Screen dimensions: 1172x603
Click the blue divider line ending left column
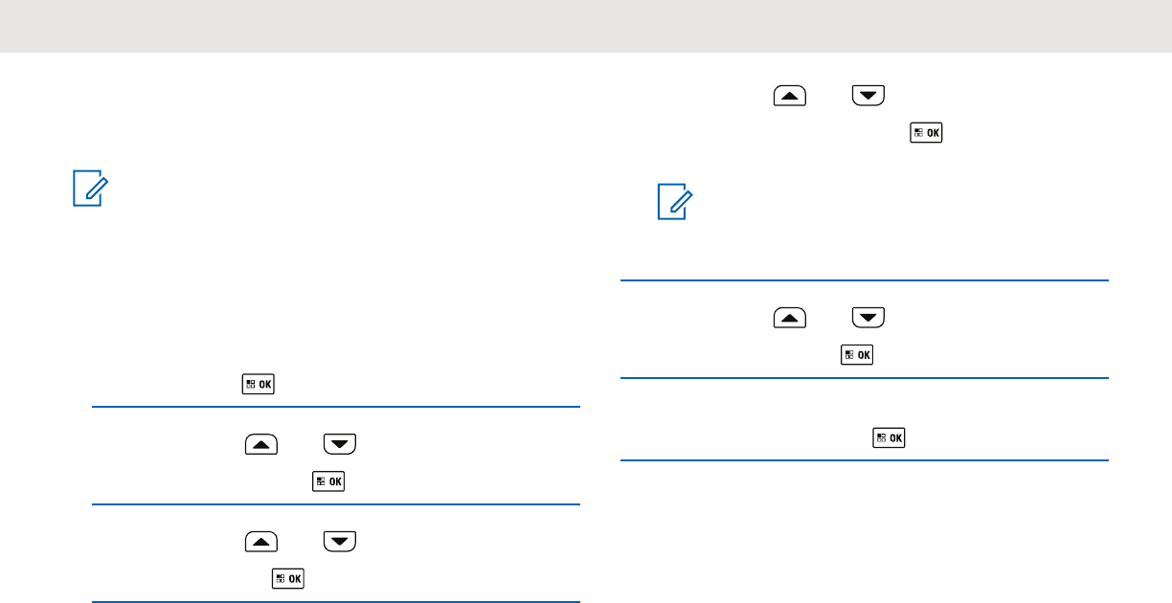(x=336, y=602)
